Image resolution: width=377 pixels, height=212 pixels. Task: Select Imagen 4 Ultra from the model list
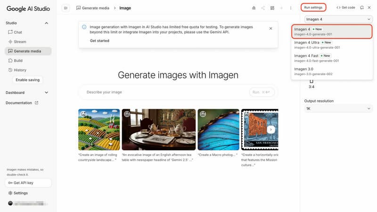pos(332,45)
